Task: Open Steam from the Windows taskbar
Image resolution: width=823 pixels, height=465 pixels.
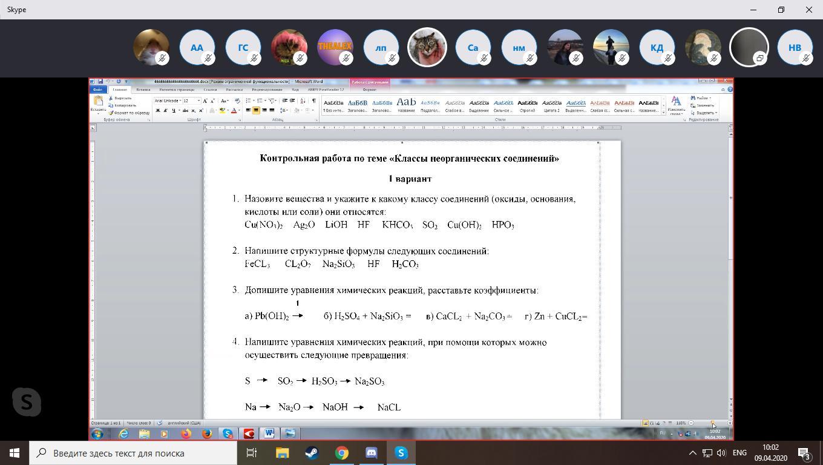Action: [x=312, y=453]
